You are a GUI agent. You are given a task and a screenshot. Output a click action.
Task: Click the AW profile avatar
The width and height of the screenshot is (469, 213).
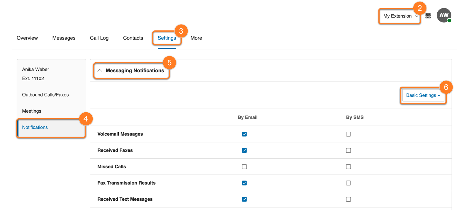[444, 15]
